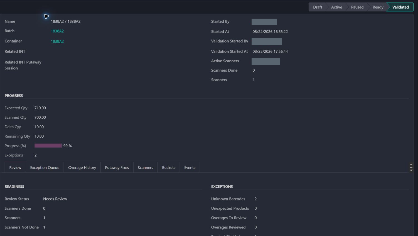418x236 pixels.
Task: Switch to the Events tab
Action: point(190,168)
